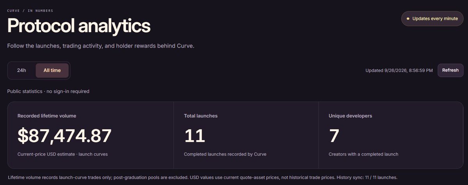The width and height of the screenshot is (468, 185).
Task: Click the 'Follow the launches' description line
Action: click(x=101, y=46)
